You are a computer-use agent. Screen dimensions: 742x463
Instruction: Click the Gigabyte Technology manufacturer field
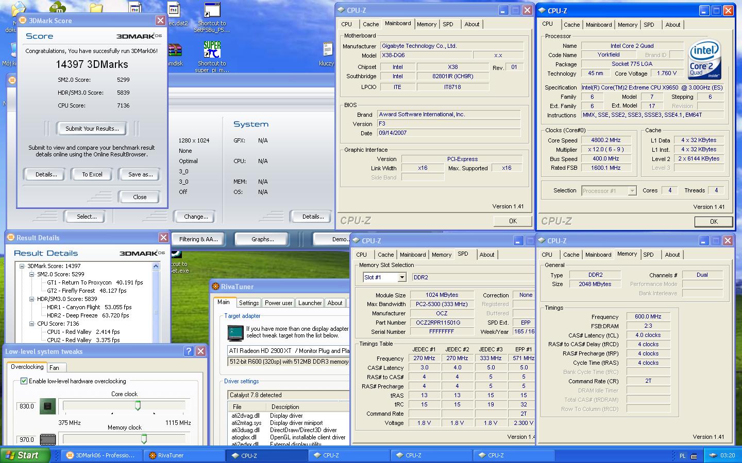click(451, 46)
